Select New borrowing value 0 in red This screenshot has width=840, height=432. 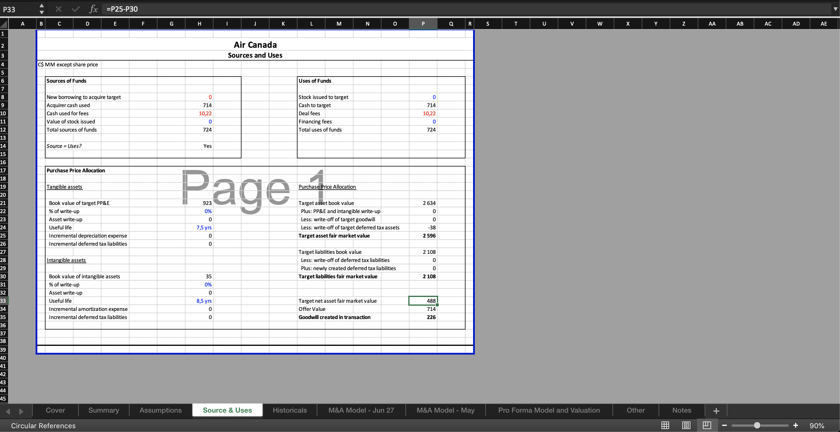(199, 97)
